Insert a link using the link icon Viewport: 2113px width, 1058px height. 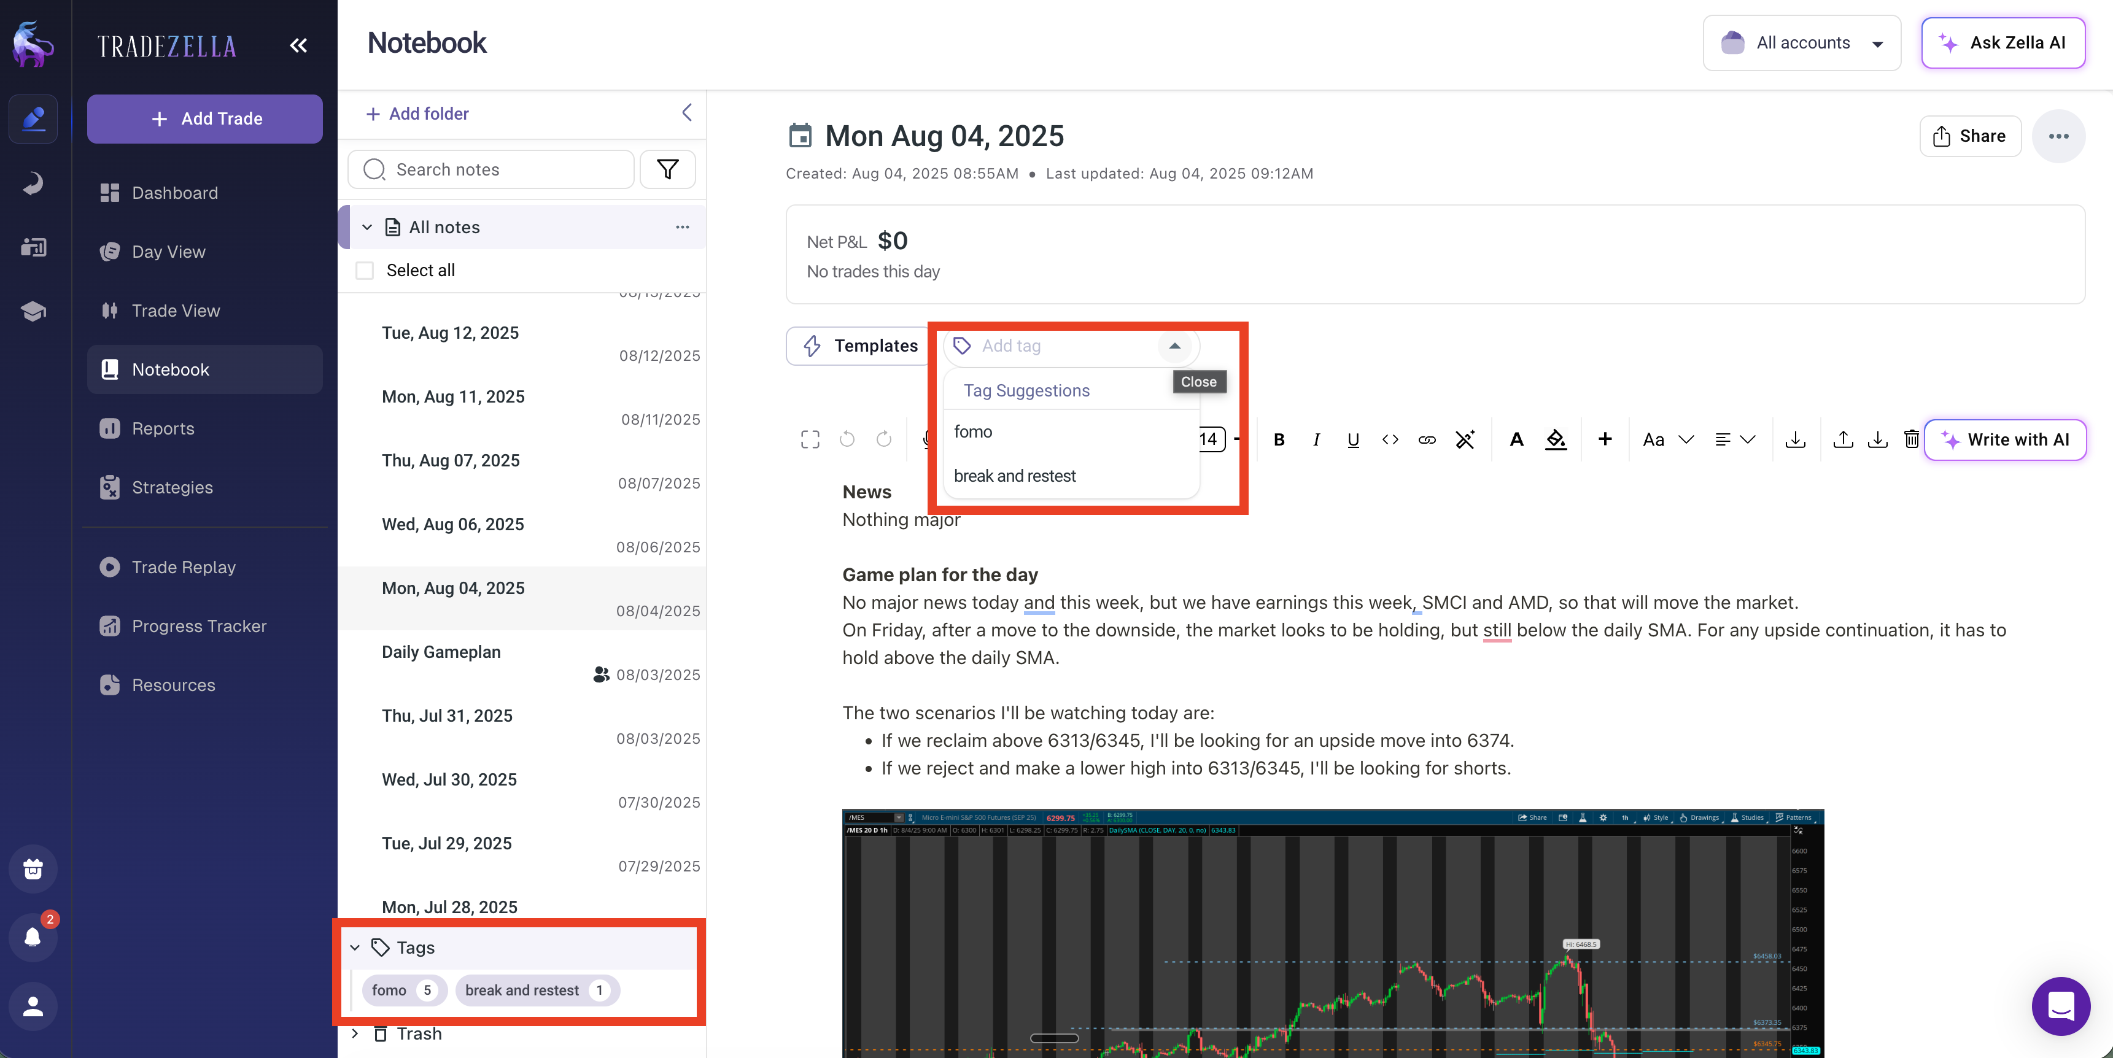pos(1427,439)
